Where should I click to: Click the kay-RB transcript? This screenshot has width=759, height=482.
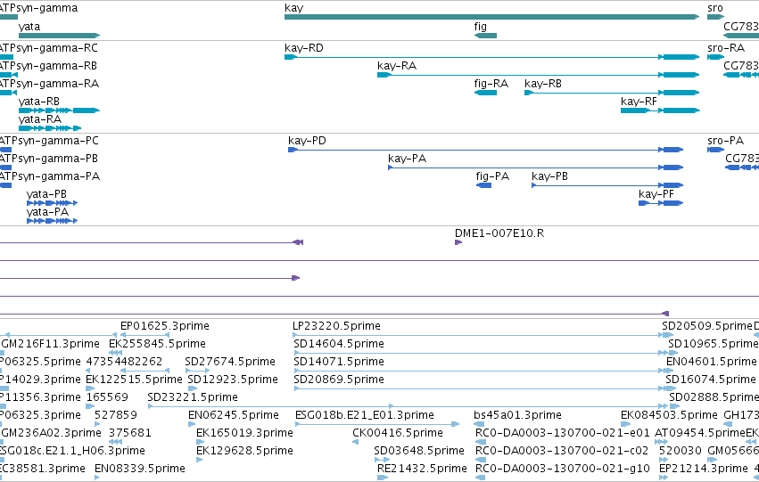click(612, 93)
